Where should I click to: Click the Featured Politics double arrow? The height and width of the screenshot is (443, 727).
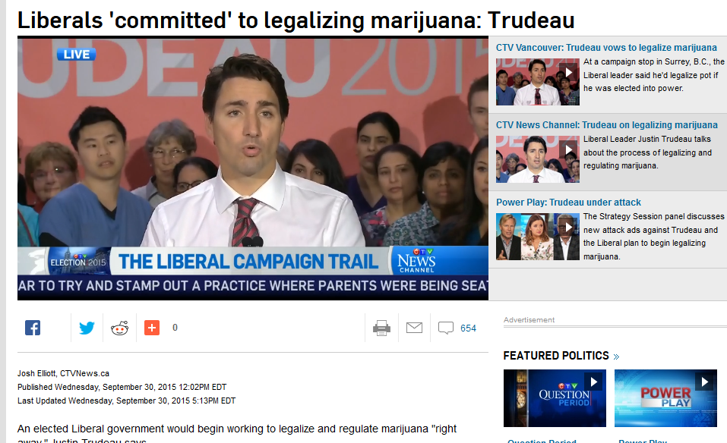[616, 357]
